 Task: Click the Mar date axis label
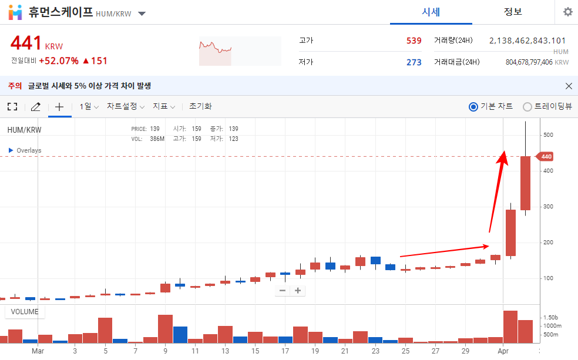click(x=38, y=351)
